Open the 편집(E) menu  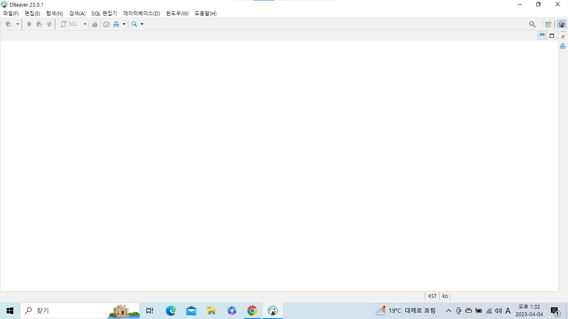tap(32, 13)
